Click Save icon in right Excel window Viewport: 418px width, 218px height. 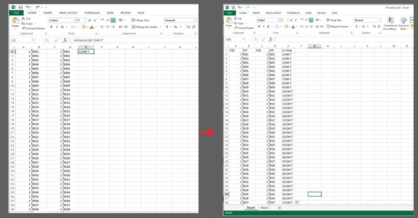[233, 8]
